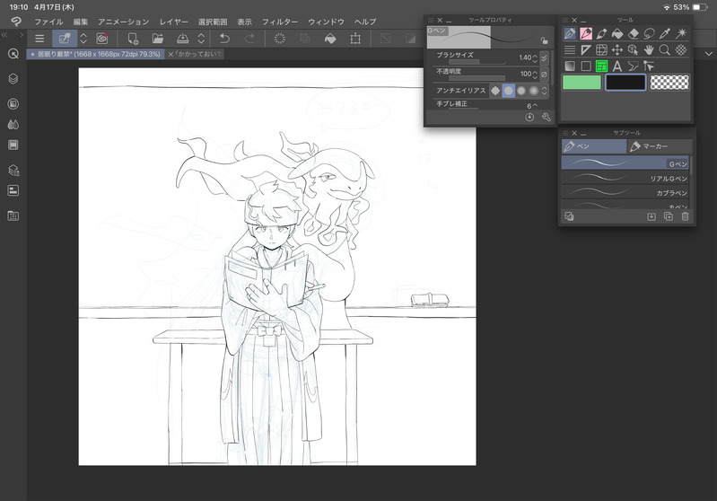Select the Fill bucket tool in Tool palette
The height and width of the screenshot is (501, 717).
(617, 33)
